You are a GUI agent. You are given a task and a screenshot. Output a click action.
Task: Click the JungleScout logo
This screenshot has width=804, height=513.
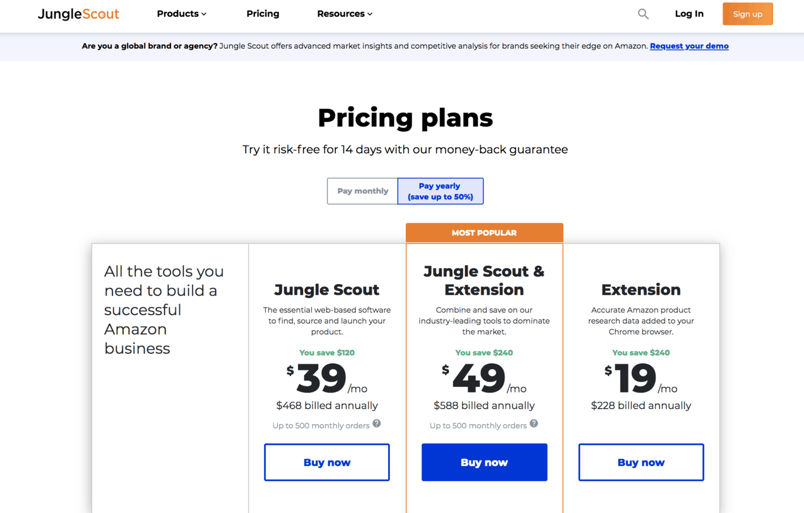coord(78,14)
